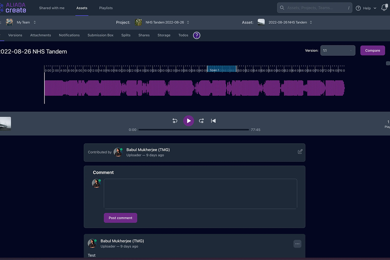
Task: Edit contributor using pencil icon
Action: pyautogui.click(x=300, y=152)
